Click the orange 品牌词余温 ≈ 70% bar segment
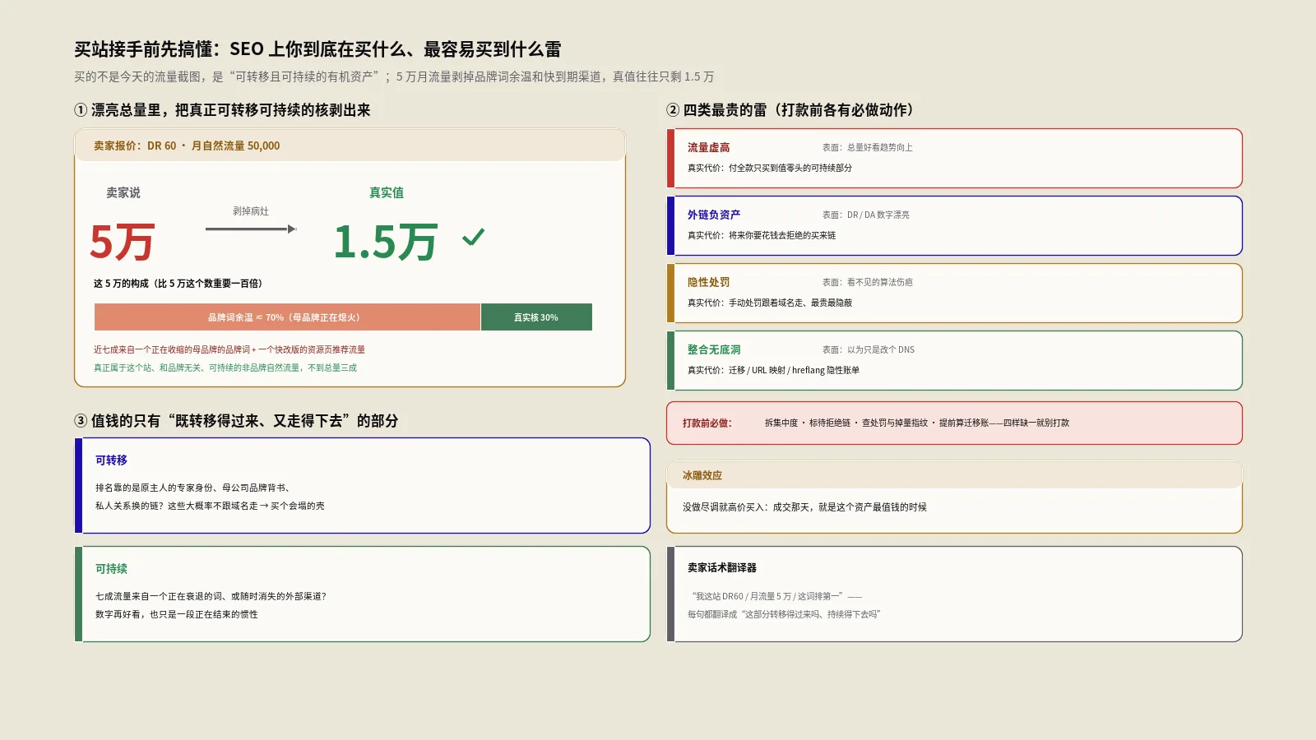This screenshot has height=740, width=1316. coord(287,317)
